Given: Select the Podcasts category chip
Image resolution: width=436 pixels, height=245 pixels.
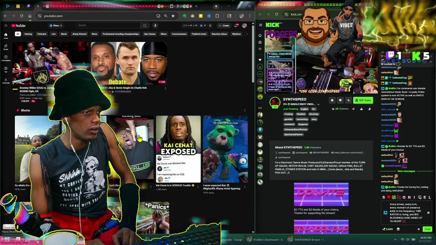Looking at the screenshot, I should 42,34.
